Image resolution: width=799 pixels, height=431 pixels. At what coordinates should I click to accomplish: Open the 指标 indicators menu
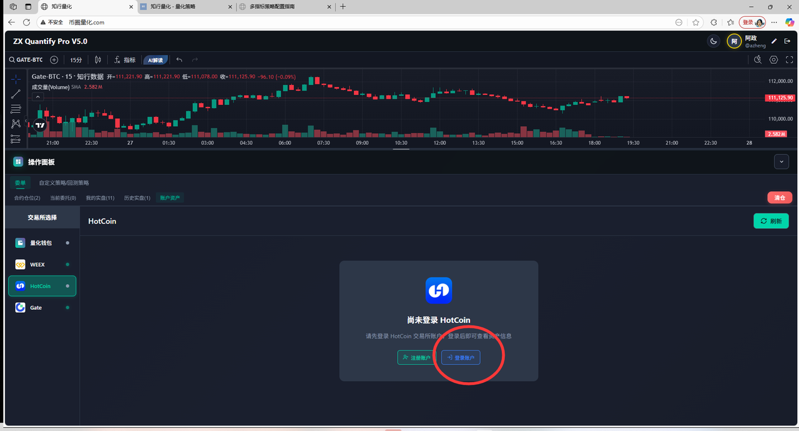[124, 60]
